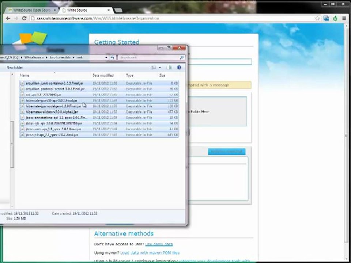Click the WhiteSource folder in breadcrumb path
Screen dimensions: 351x263
[x=34, y=57]
